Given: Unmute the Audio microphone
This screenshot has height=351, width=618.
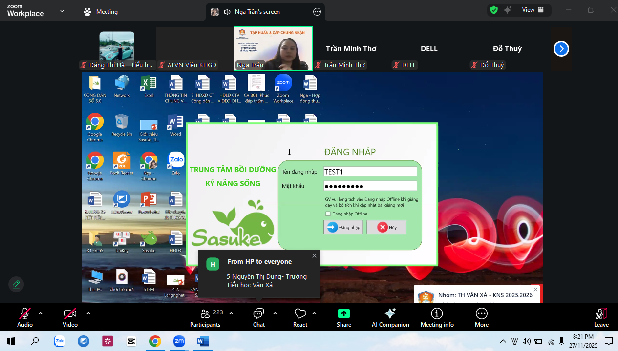Looking at the screenshot, I should (25, 317).
